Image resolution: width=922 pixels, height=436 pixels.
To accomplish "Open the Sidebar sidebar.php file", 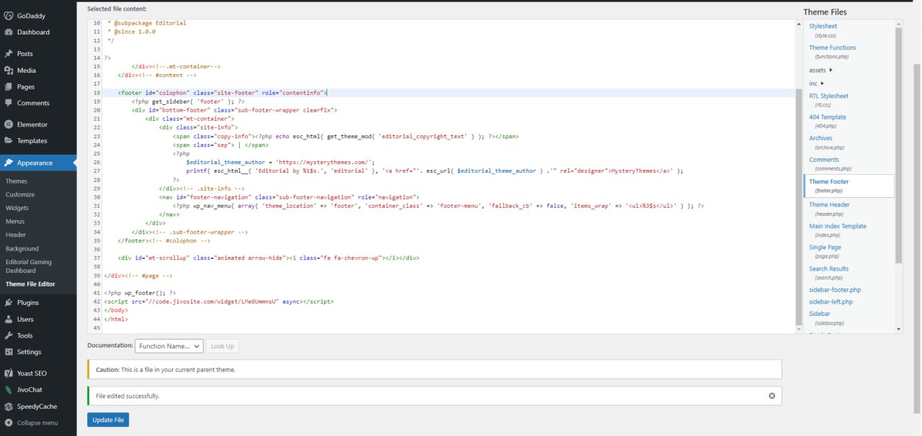I will coord(826,318).
